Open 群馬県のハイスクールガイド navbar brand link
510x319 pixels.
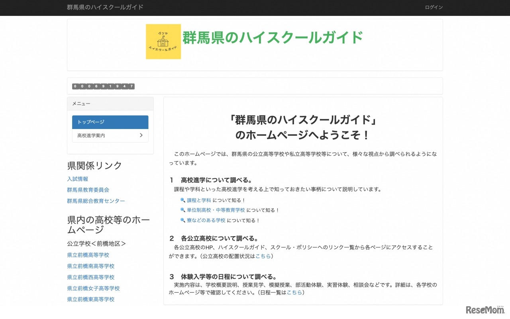[105, 7]
